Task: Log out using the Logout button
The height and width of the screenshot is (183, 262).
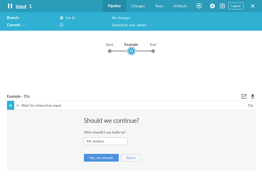Action: point(236,6)
